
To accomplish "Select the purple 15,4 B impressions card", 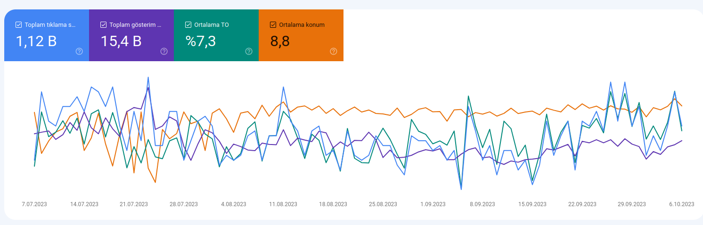I will (x=131, y=35).
